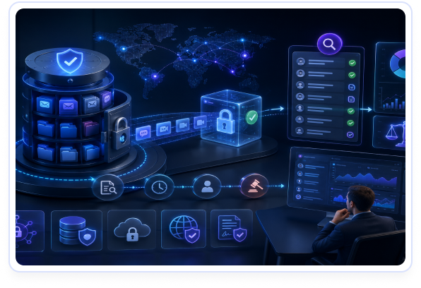This screenshot has width=421, height=288.
Task: Click the green check on first list row
Action: tap(352, 63)
